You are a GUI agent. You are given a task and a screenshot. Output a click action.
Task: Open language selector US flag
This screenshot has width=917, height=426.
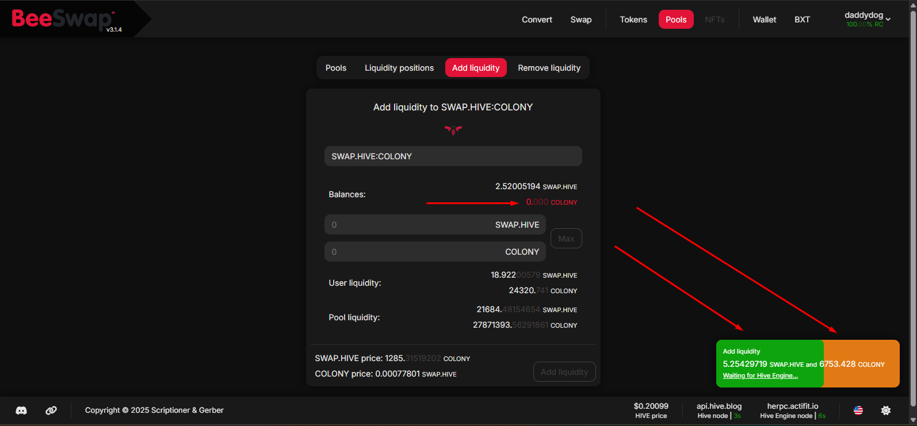(858, 410)
